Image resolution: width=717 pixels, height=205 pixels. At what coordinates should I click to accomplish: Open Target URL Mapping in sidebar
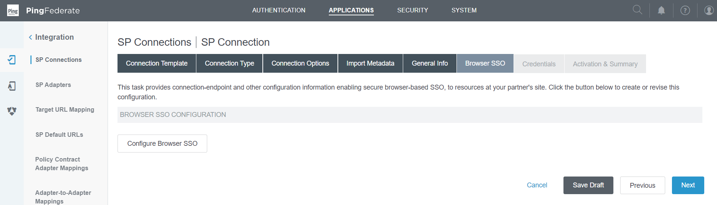(65, 109)
